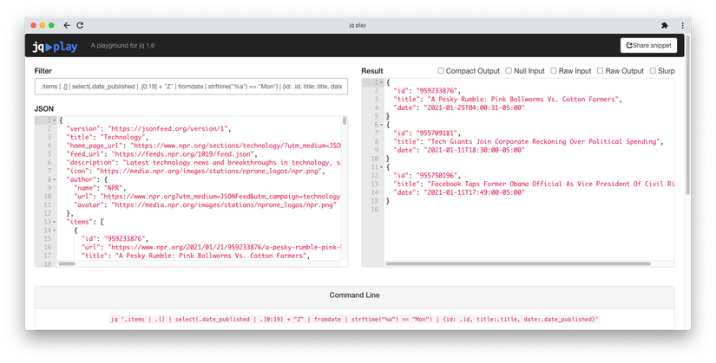Click the "Command Line" heading
716x363 pixels.
pos(354,295)
